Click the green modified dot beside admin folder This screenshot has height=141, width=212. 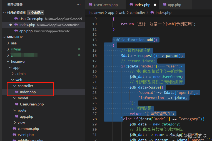[79, 49]
